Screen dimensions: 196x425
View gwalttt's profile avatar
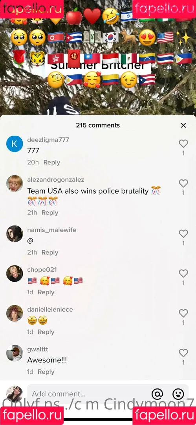(x=15, y=353)
